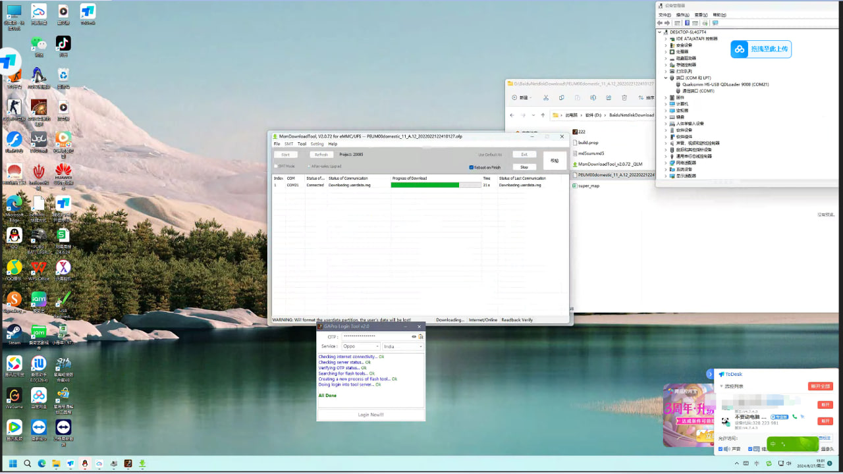
Task: Toggle the Reboot on Finish checkbox
Action: (472, 167)
